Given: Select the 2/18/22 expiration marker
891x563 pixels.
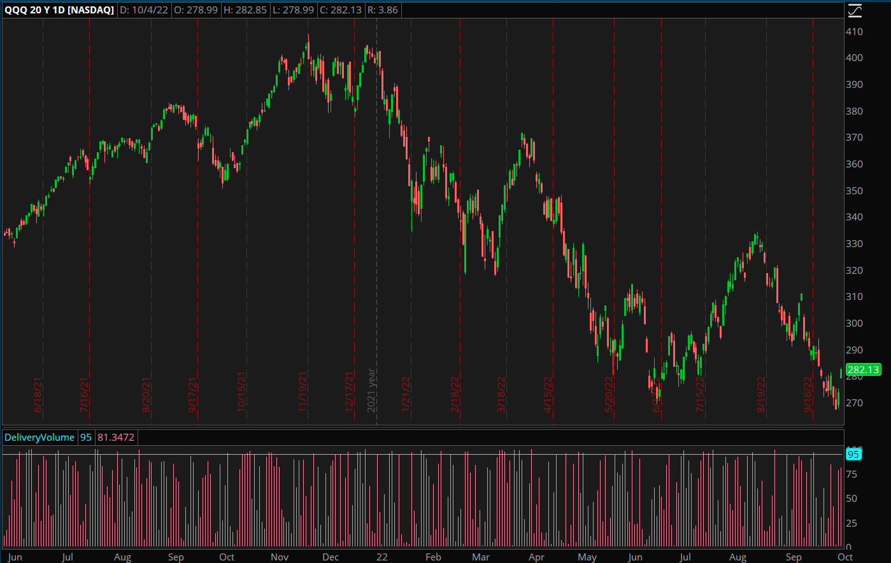Looking at the screenshot, I should pos(455,394).
